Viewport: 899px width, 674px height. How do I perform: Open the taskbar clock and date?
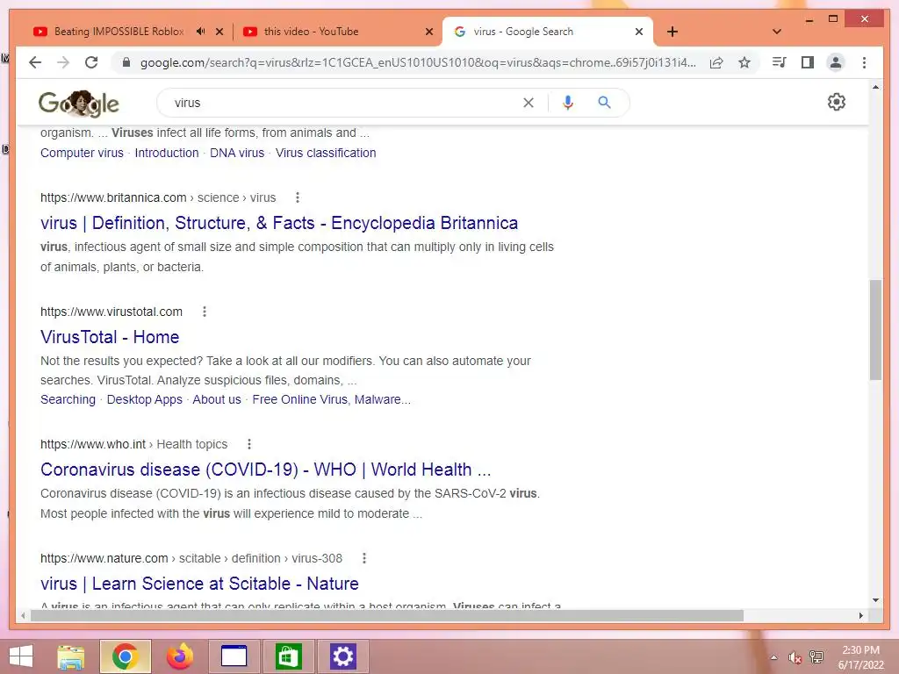(860, 657)
